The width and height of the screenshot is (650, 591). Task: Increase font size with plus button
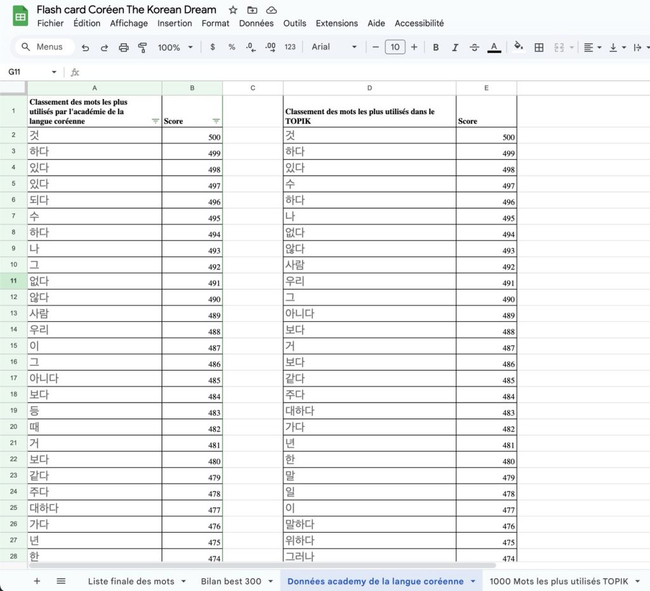click(414, 48)
